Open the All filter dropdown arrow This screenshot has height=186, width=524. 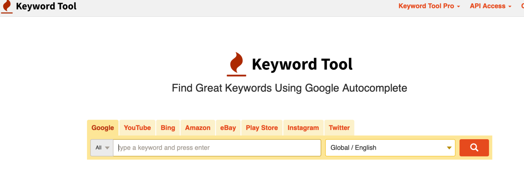coord(107,148)
